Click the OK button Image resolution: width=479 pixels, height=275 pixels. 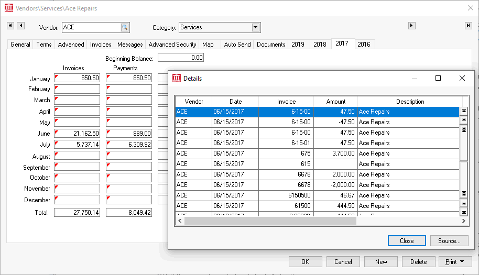(306, 262)
